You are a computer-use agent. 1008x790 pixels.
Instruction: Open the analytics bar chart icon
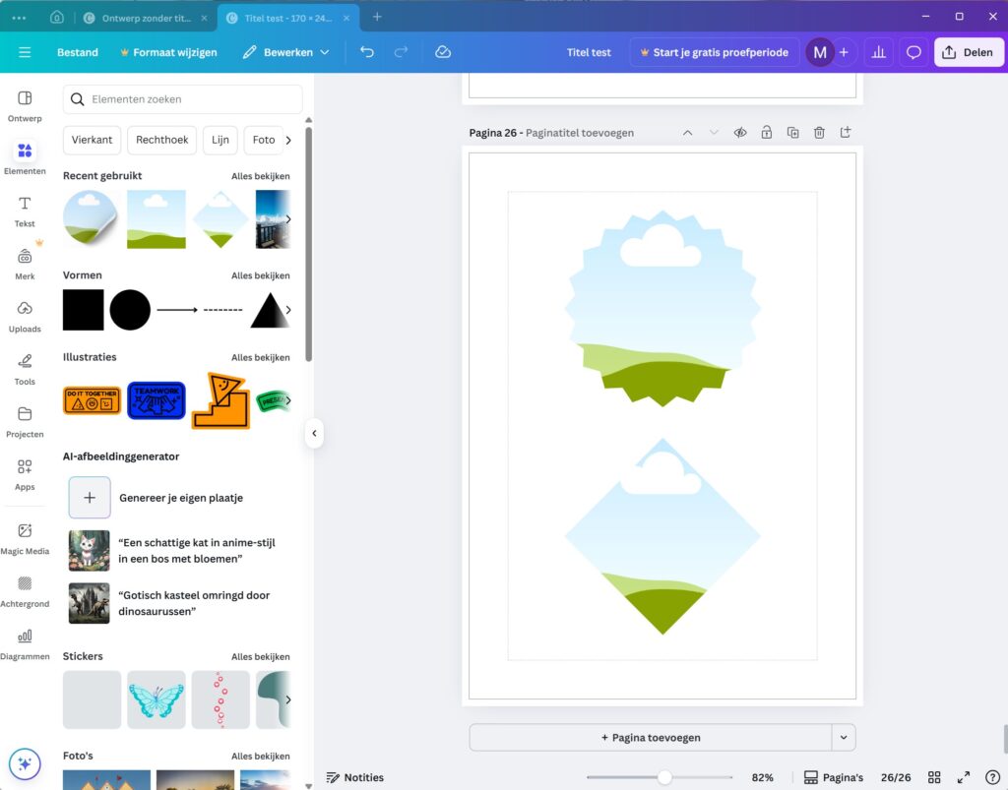tap(879, 52)
